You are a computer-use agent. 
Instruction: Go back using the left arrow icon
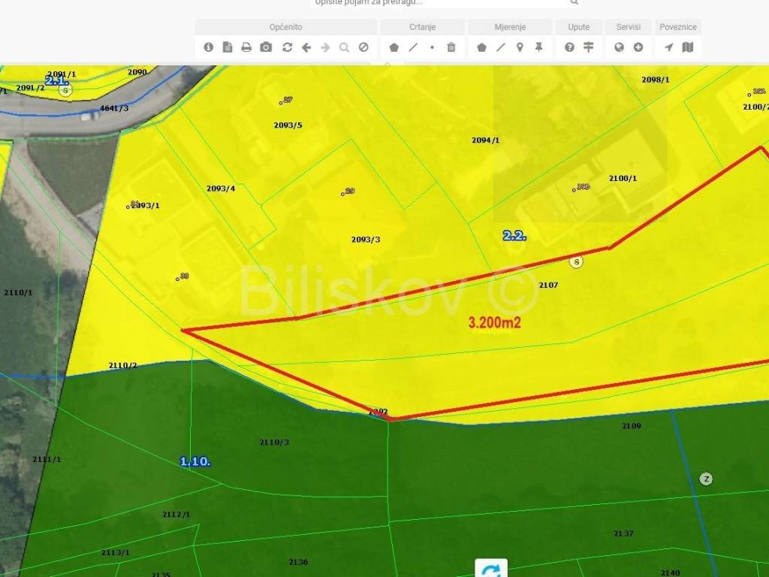tap(306, 47)
